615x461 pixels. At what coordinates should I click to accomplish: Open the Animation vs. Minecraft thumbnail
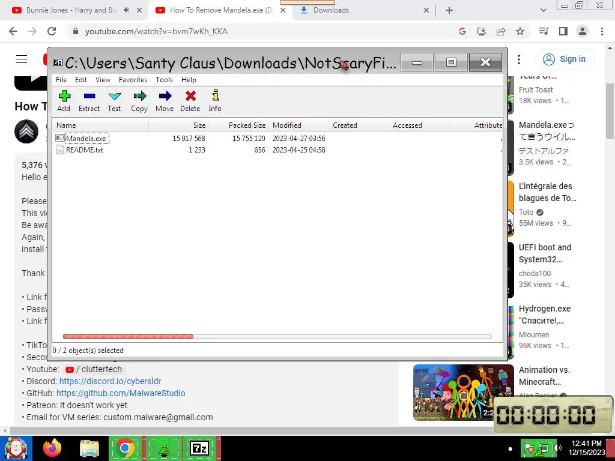coord(463,393)
